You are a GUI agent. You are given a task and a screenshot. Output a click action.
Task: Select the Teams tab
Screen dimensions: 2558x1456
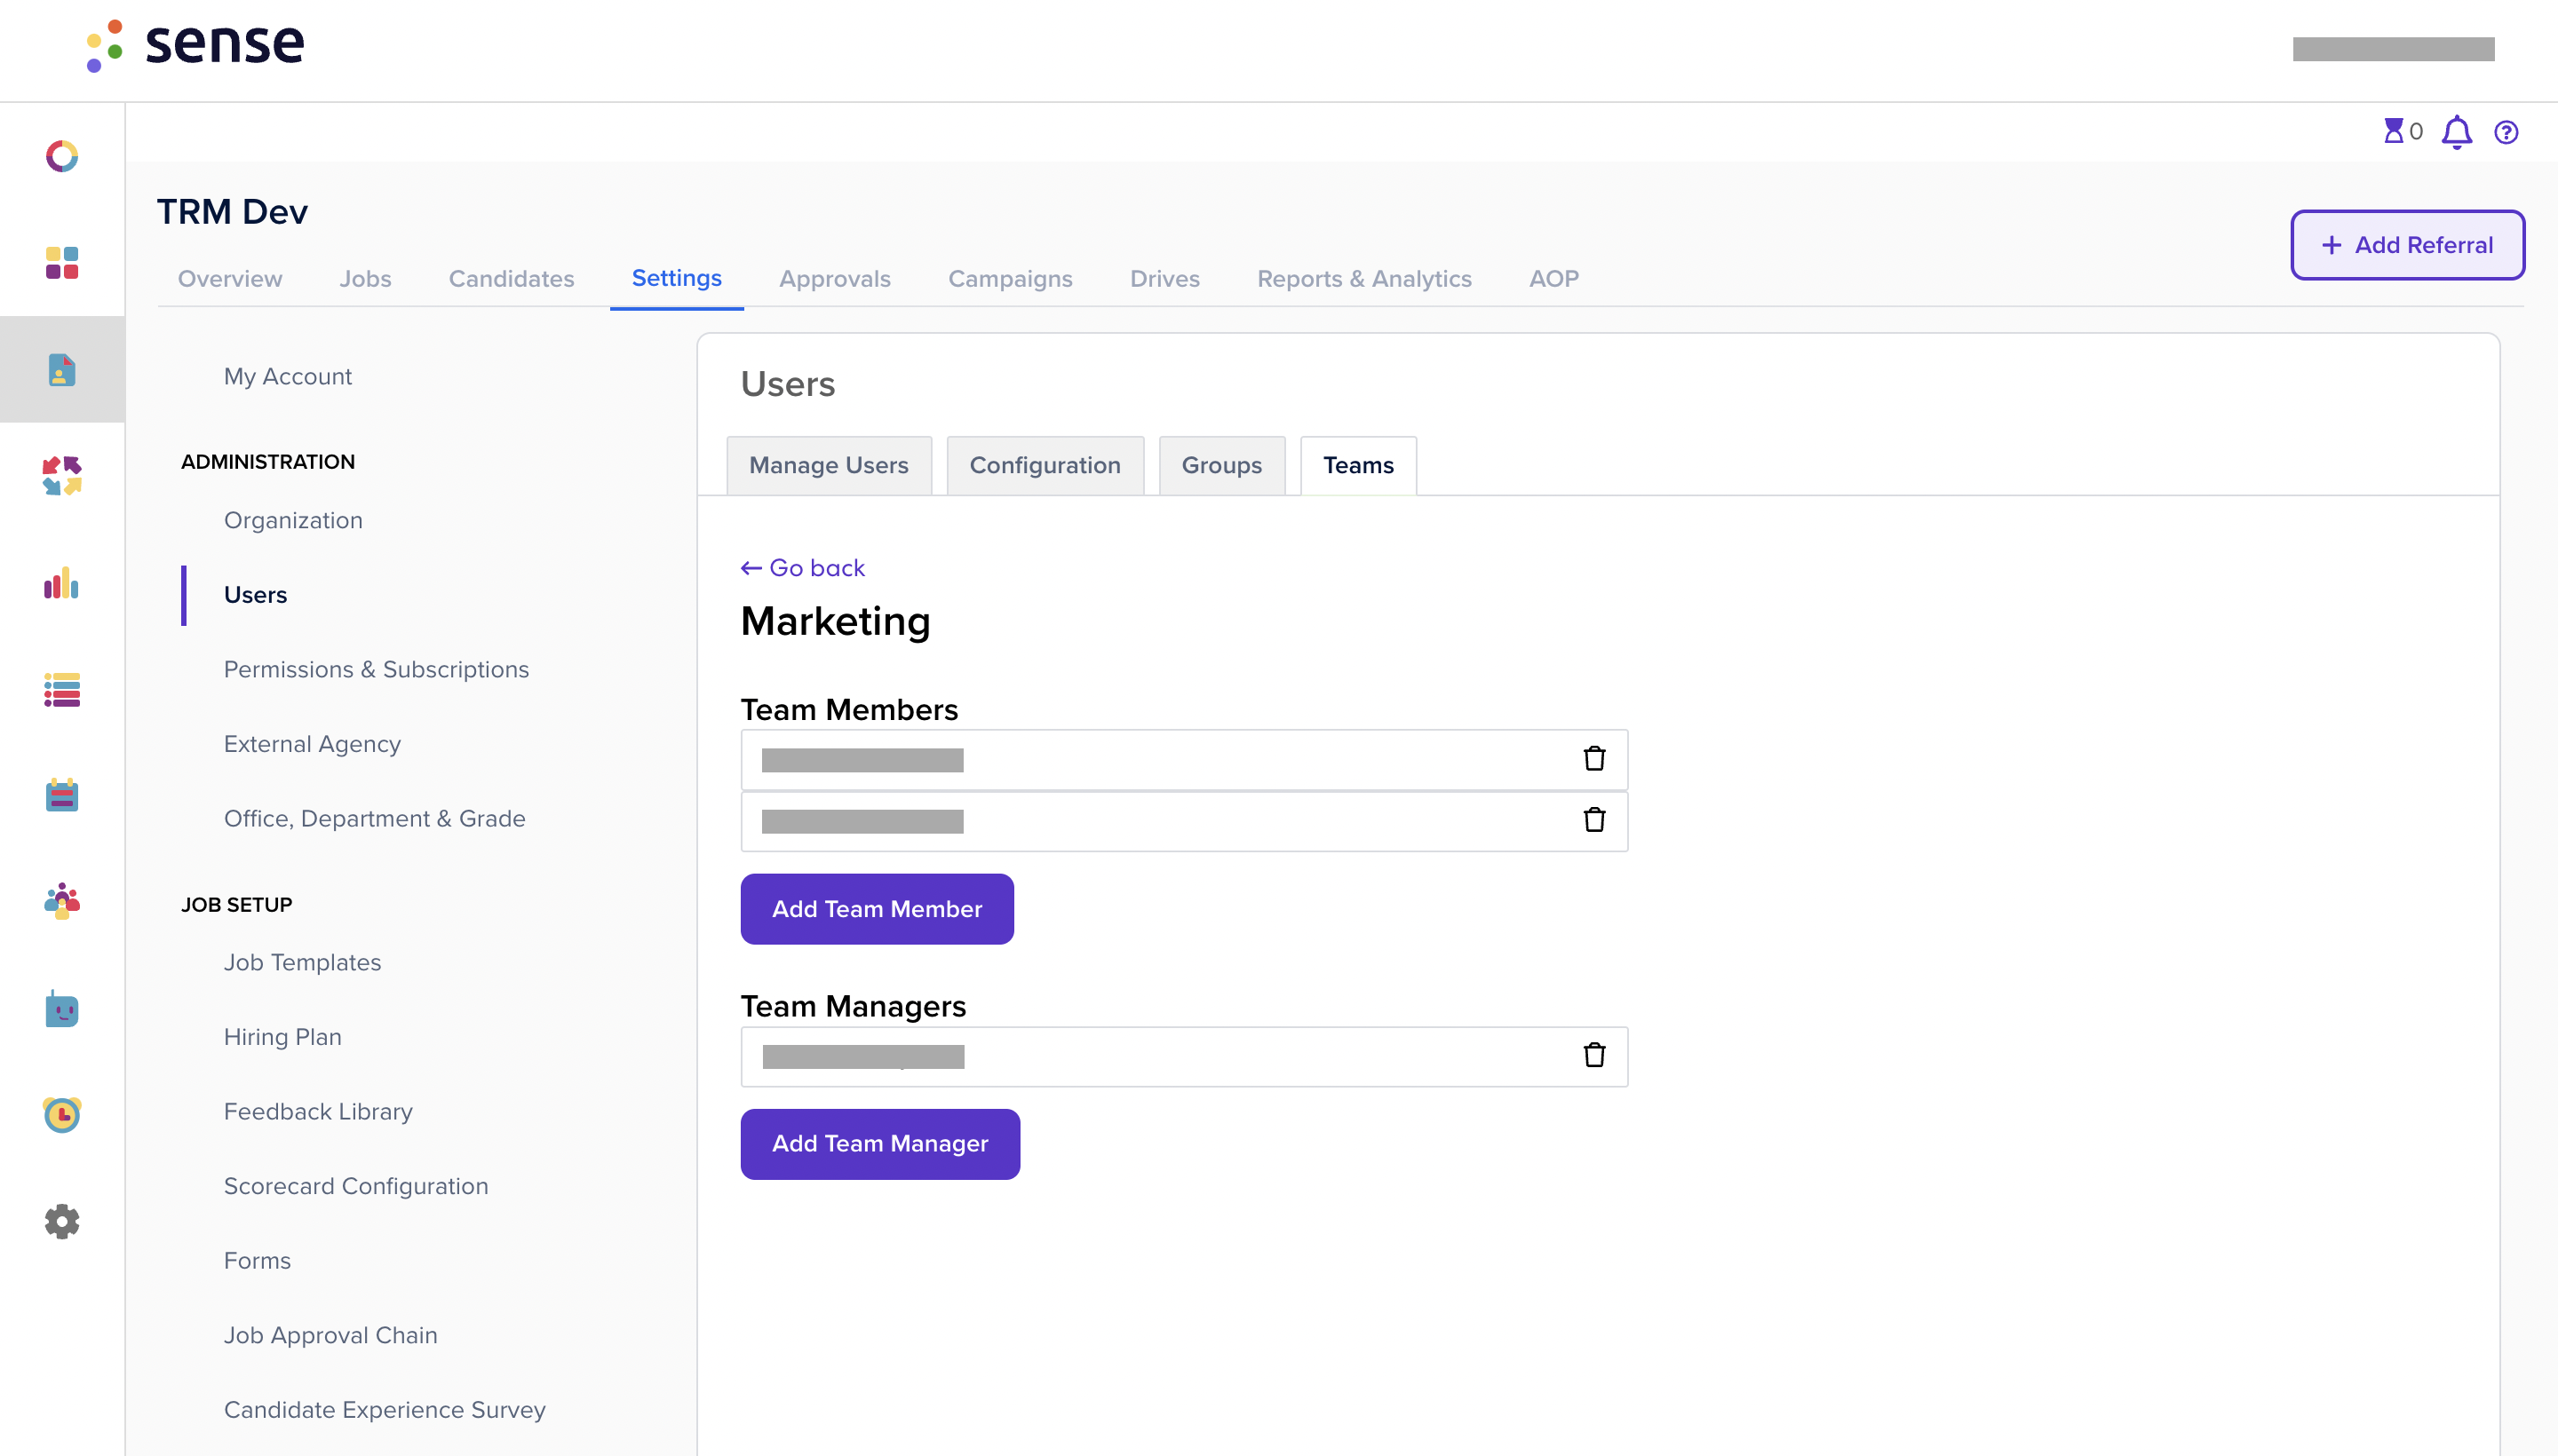(1359, 465)
